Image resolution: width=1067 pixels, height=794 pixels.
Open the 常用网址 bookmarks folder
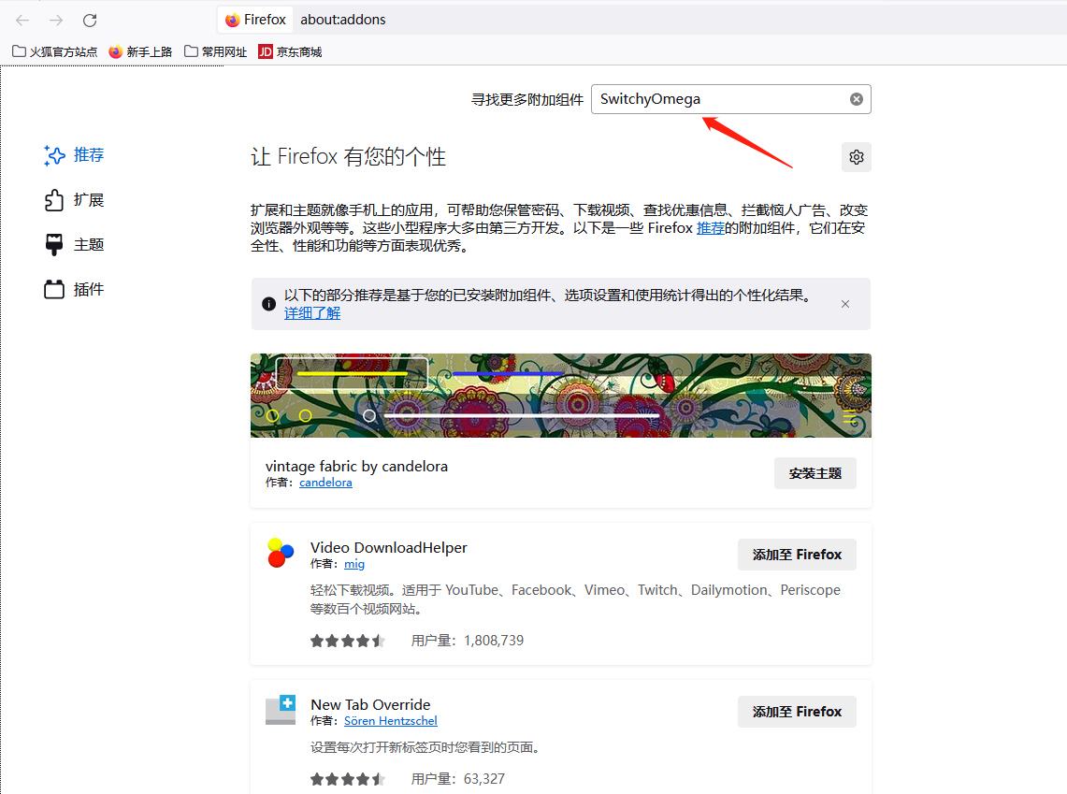(x=215, y=51)
